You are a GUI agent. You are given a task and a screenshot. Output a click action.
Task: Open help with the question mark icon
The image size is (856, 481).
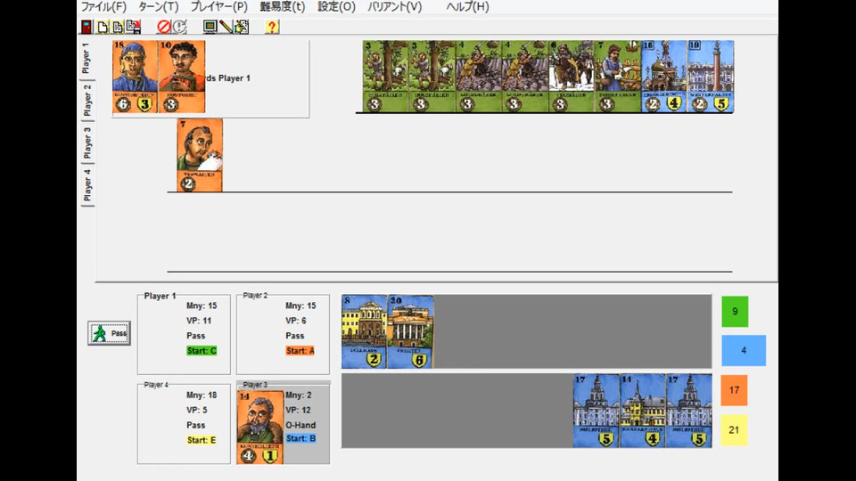click(x=272, y=27)
